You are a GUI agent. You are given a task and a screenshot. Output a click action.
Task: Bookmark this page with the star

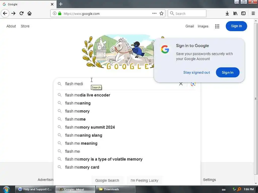(162, 14)
